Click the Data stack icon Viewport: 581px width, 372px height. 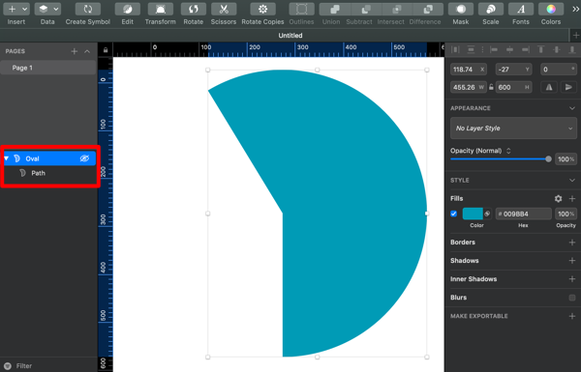pyautogui.click(x=44, y=9)
